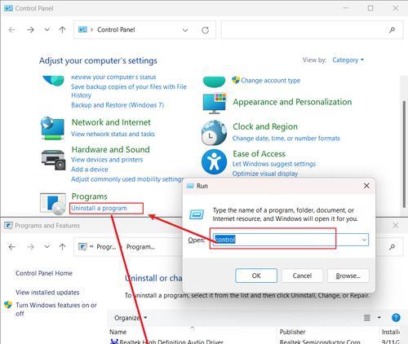
Task: Expand the Control Panel address bar history dropdown
Action: (185, 30)
